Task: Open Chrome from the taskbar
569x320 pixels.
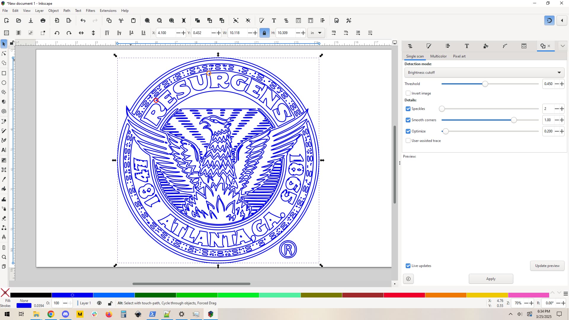Action: coord(51,314)
